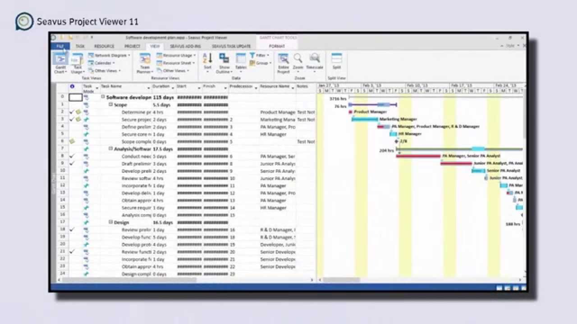Image resolution: width=577 pixels, height=324 pixels.
Task: Collapse the Software development summary task
Action: click(103, 97)
